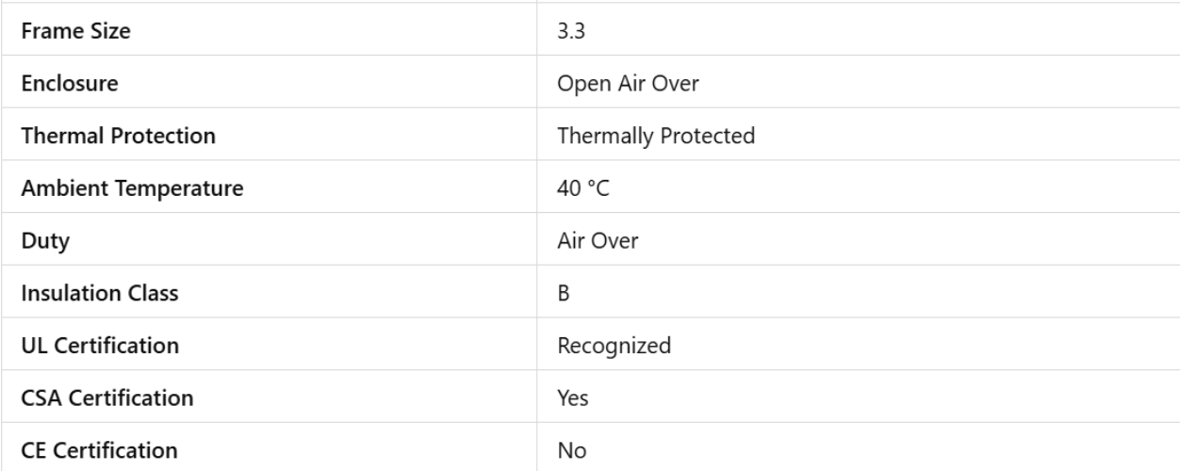Click the CE Certification label
The height and width of the screenshot is (471, 1180).
[x=99, y=450]
